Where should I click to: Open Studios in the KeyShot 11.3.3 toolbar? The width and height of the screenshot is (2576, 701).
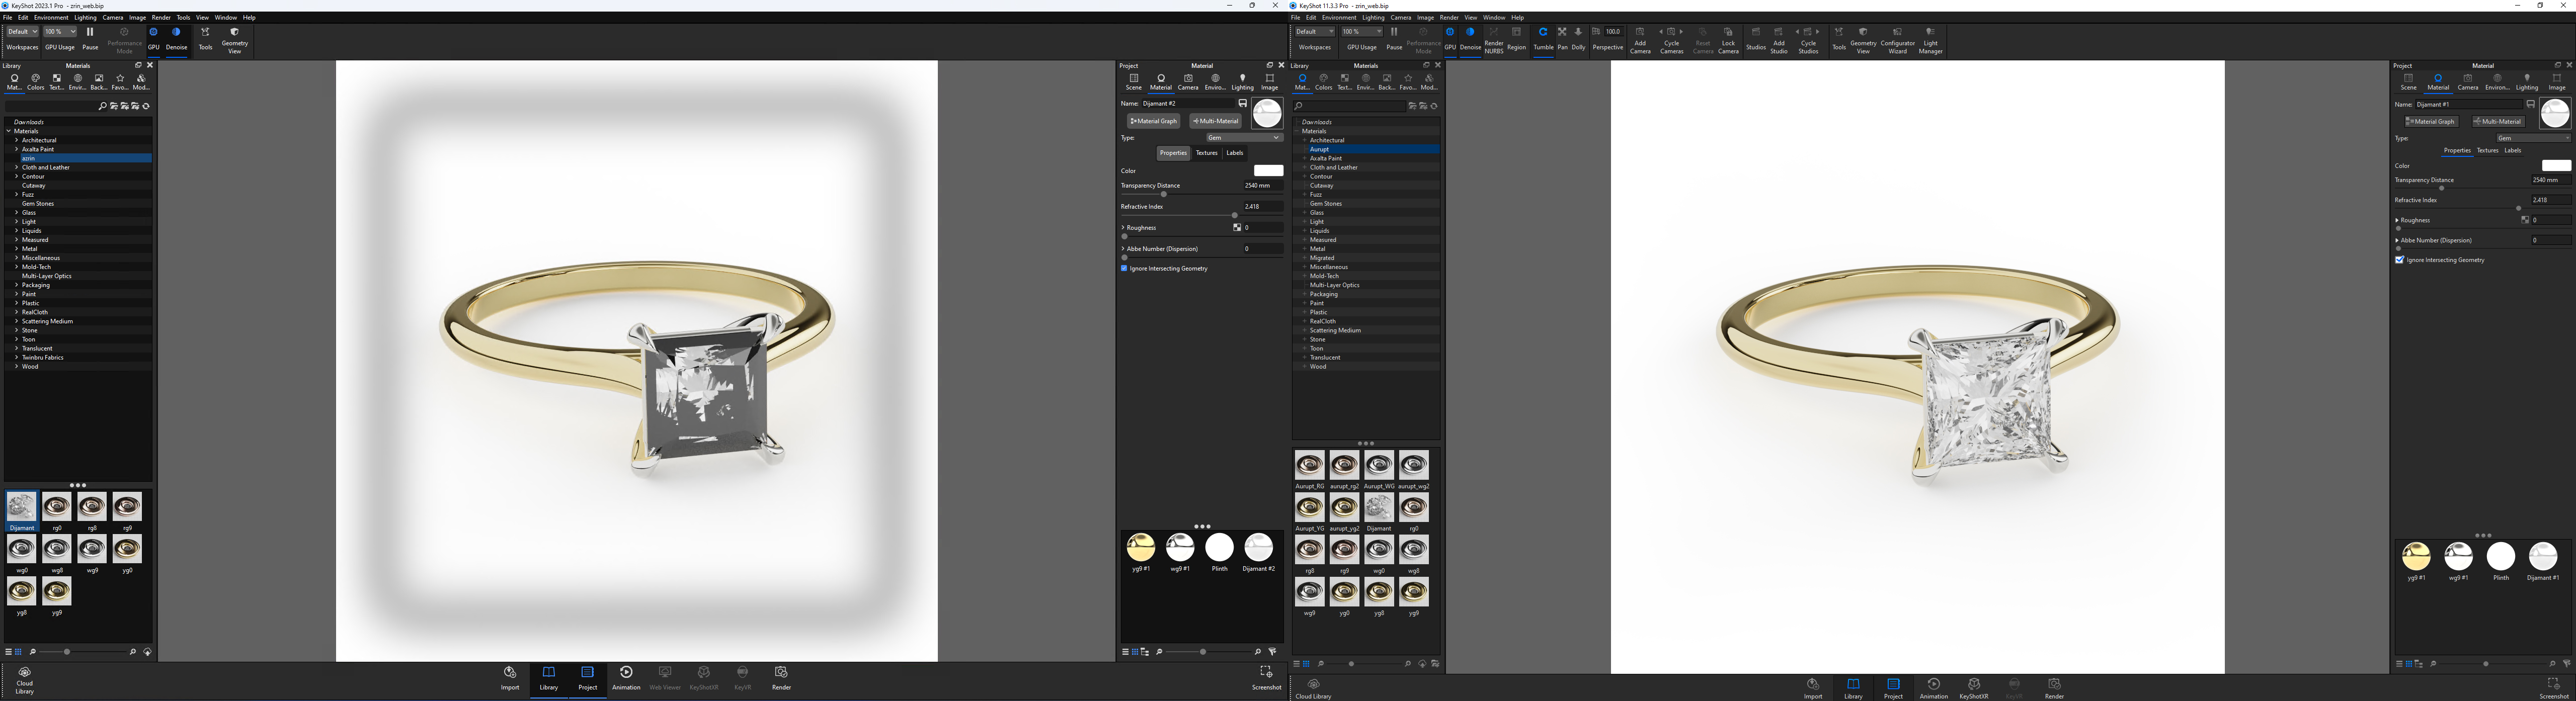point(1756,38)
